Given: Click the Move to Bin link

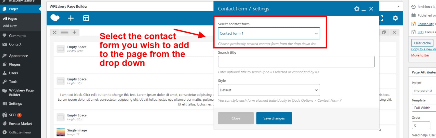Looking at the screenshot, I should click(420, 55).
